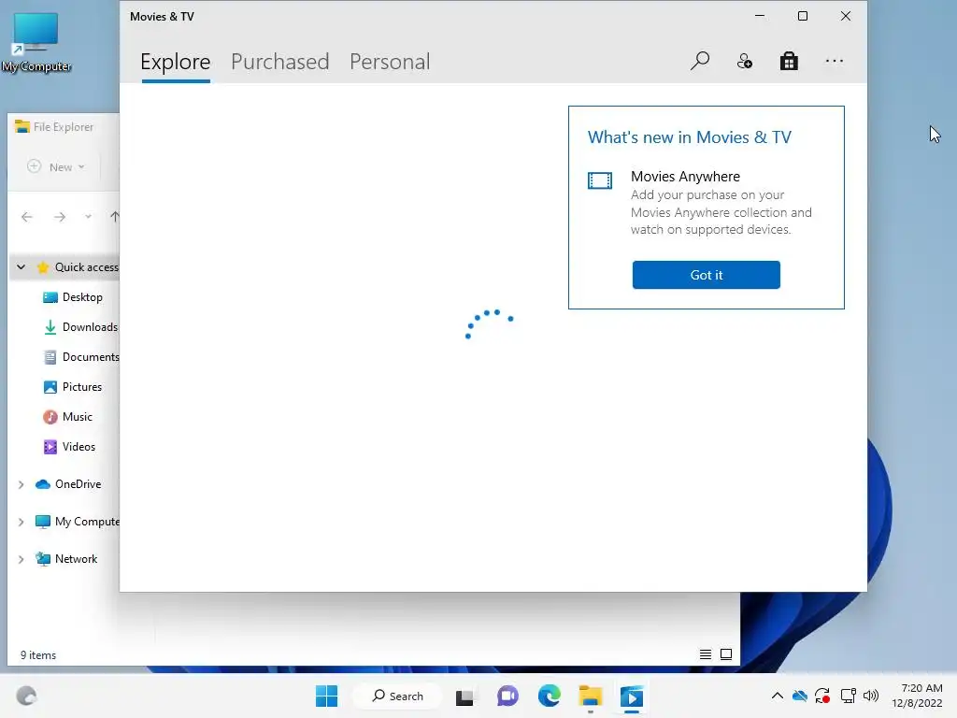The image size is (957, 718).
Task: Switch to the Explore tab
Action: pos(175,62)
